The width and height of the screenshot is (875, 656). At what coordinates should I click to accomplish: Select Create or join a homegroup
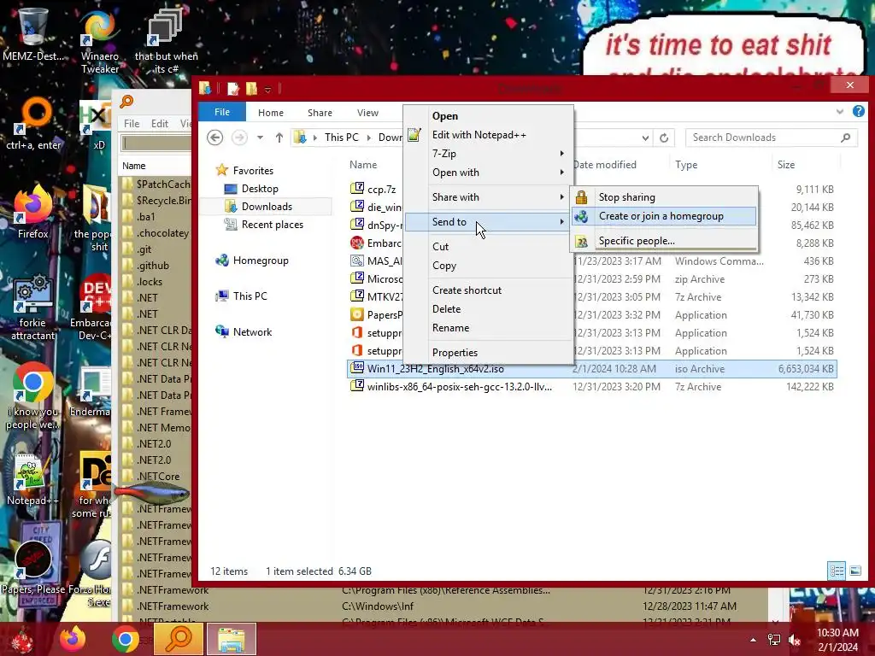click(664, 216)
